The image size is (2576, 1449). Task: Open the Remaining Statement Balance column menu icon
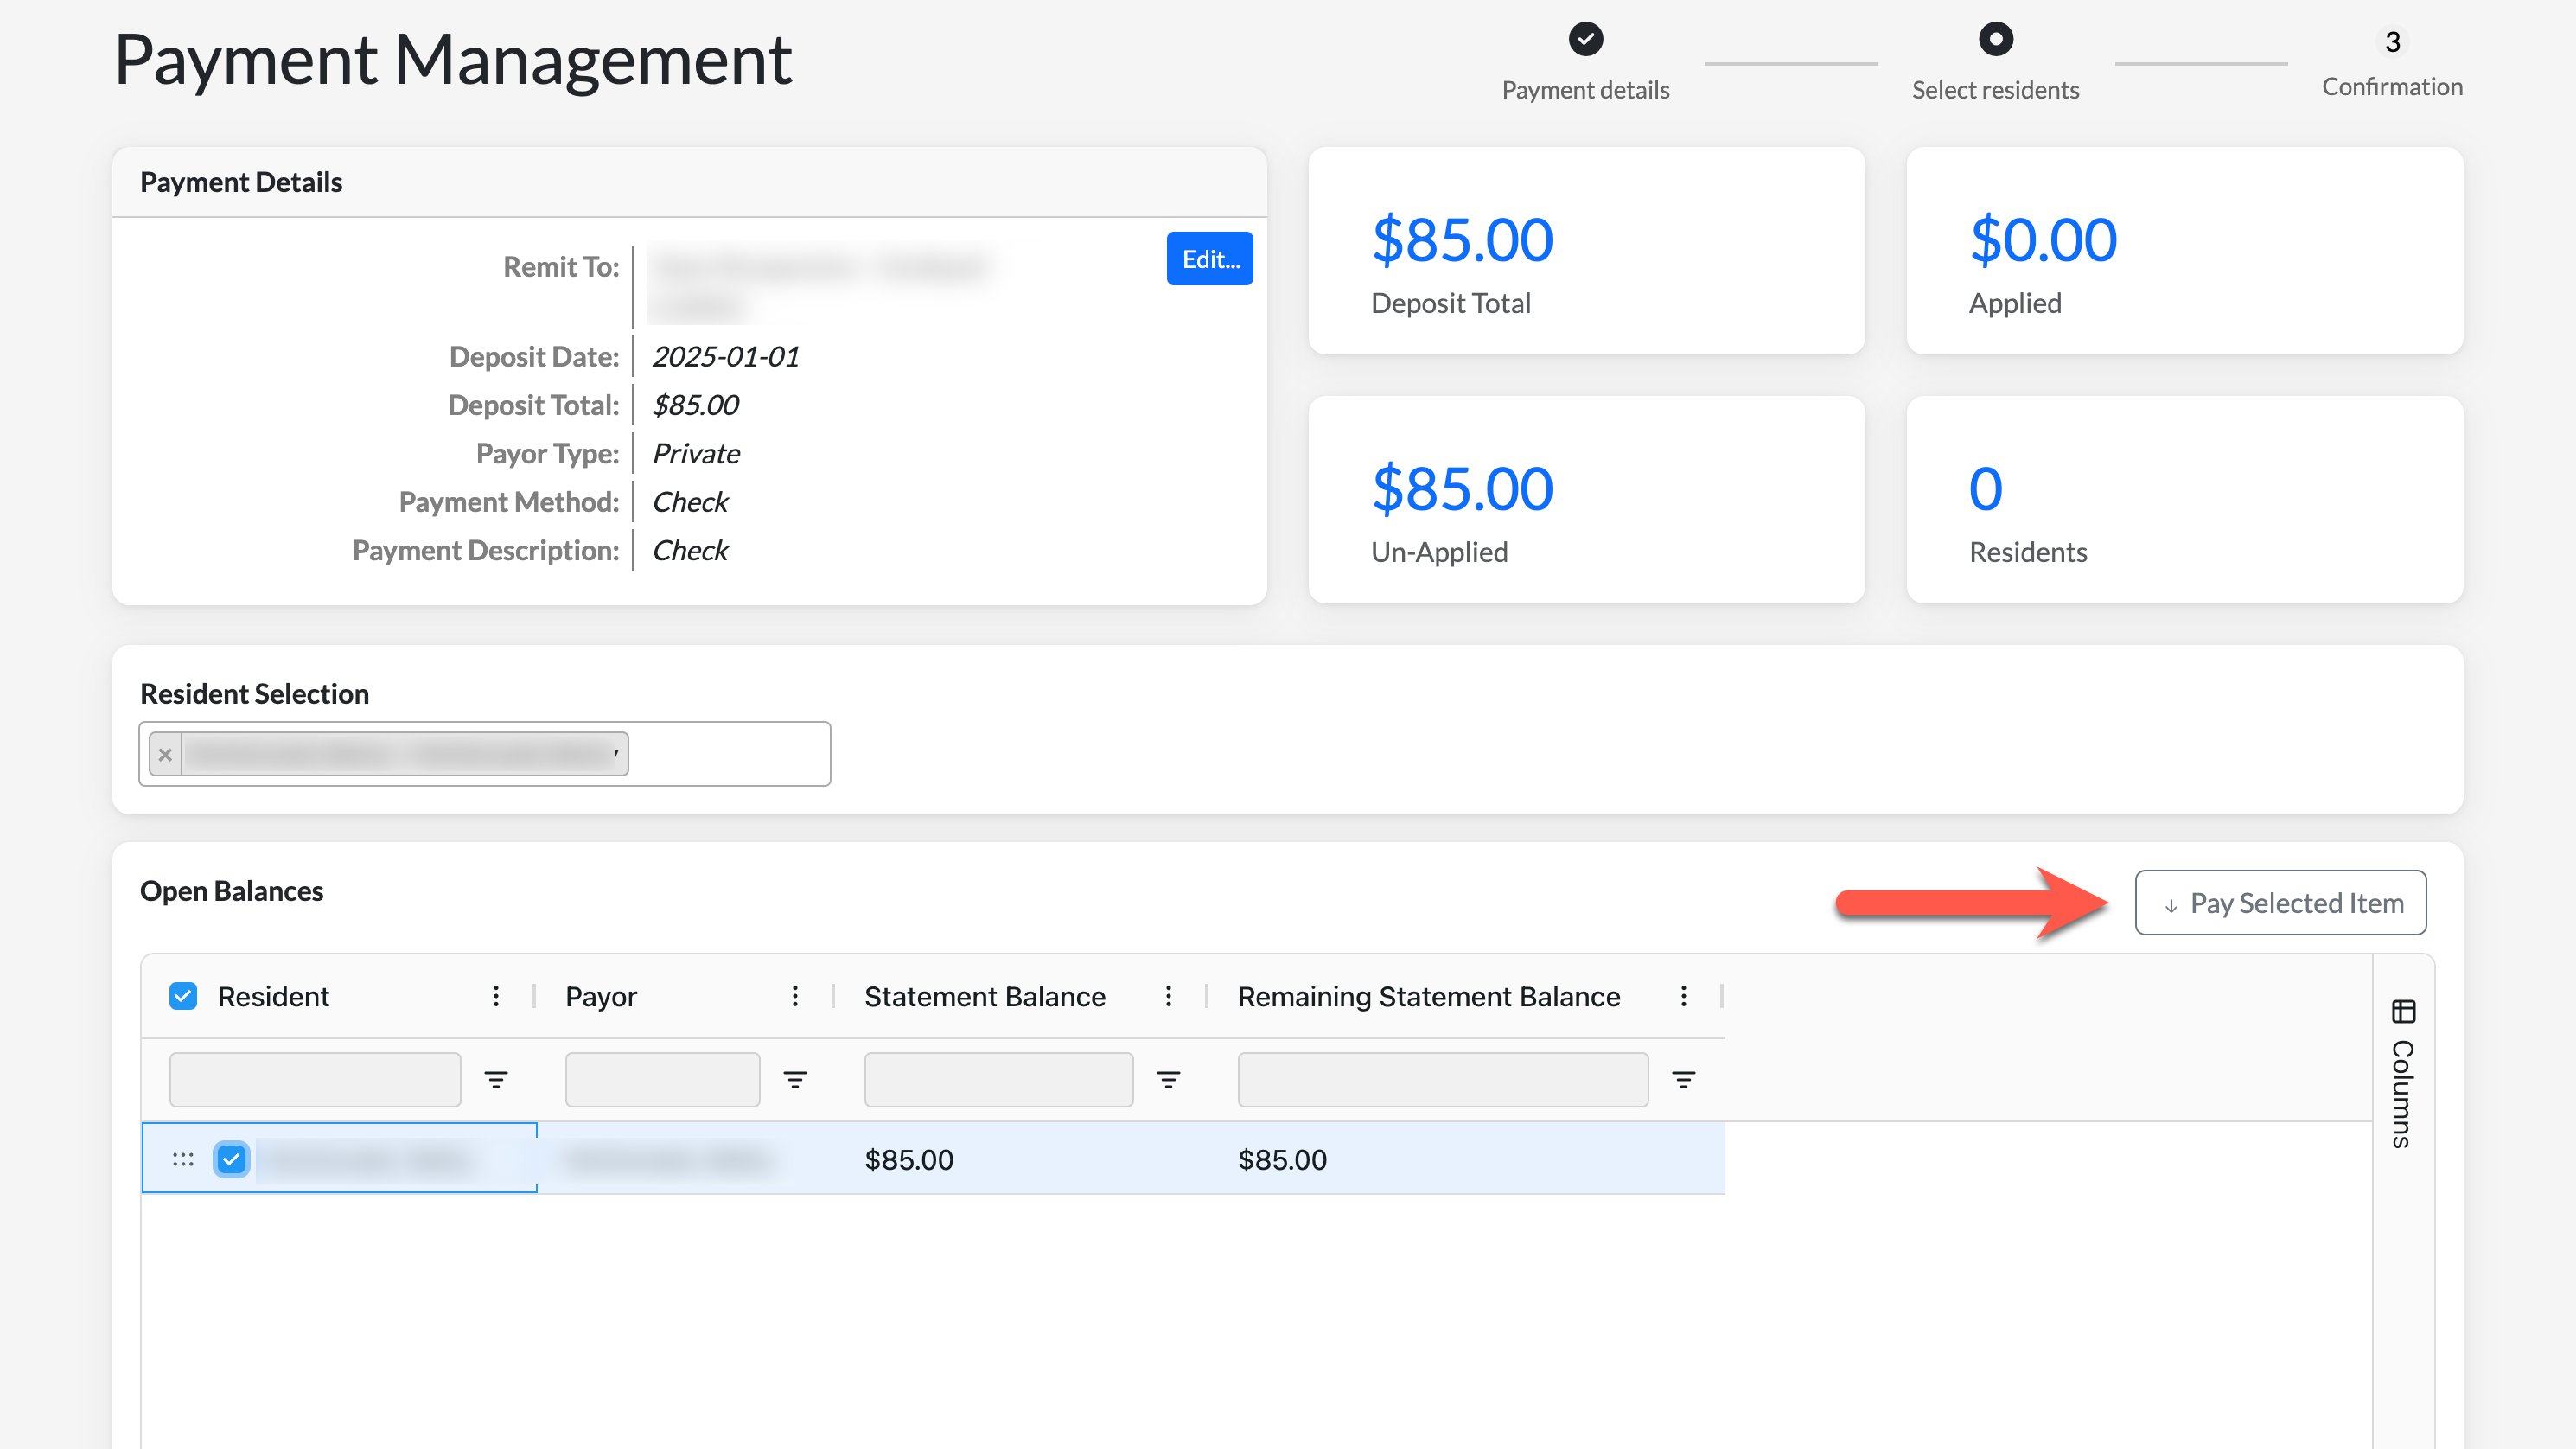[1684, 996]
